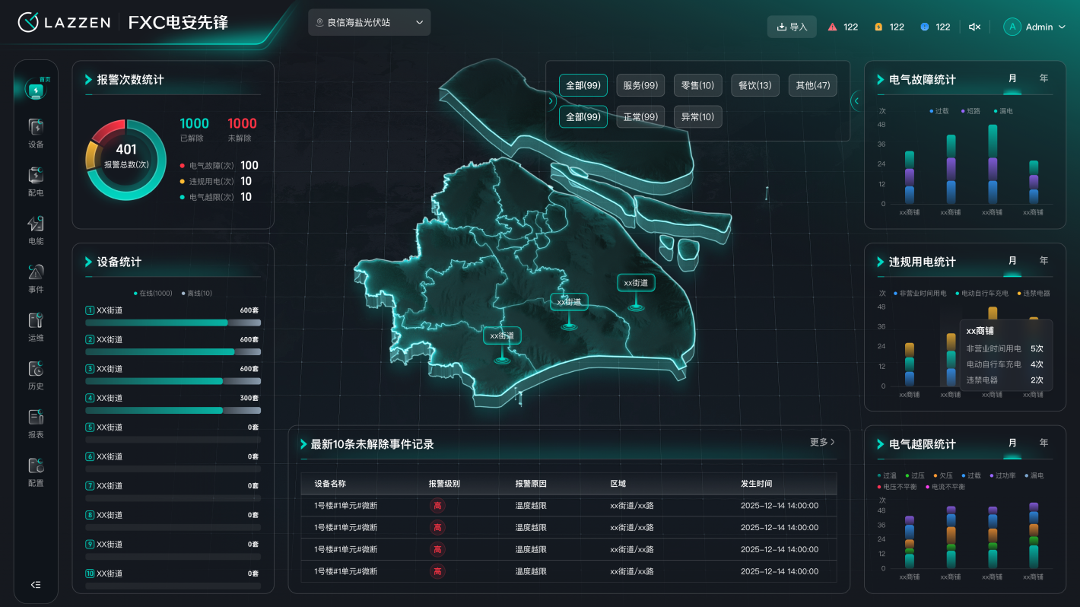Open the 电能 sidebar icon
1080x607 pixels.
click(x=36, y=224)
